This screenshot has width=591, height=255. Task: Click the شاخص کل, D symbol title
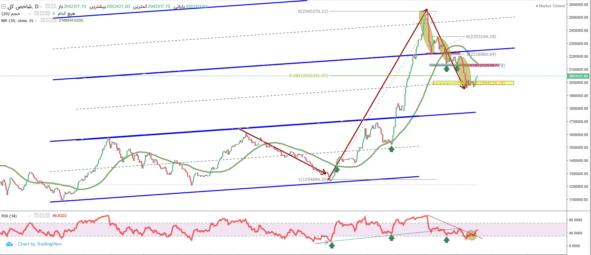[x=23, y=7]
